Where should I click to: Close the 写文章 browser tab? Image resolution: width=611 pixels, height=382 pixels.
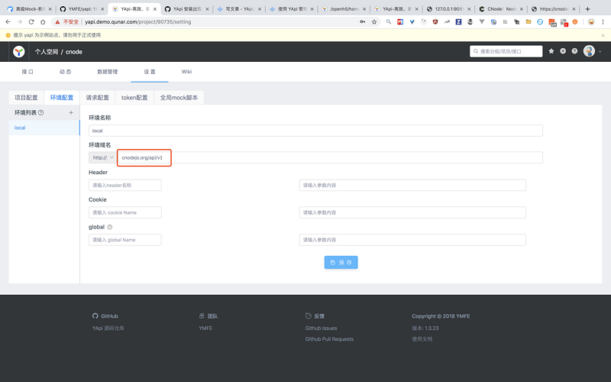(x=260, y=9)
